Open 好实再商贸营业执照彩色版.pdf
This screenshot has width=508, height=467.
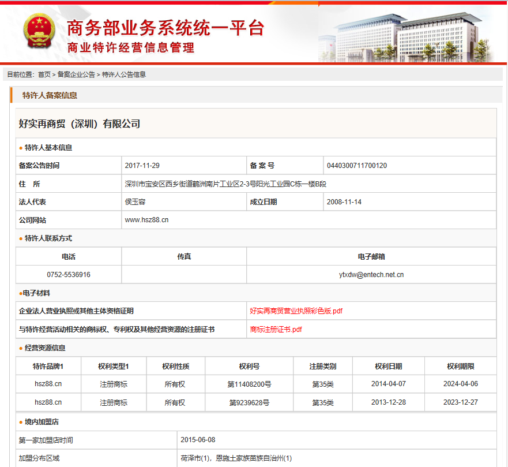point(296,311)
